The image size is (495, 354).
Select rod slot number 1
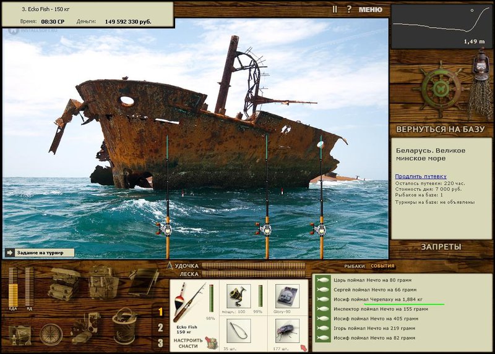[160, 312]
